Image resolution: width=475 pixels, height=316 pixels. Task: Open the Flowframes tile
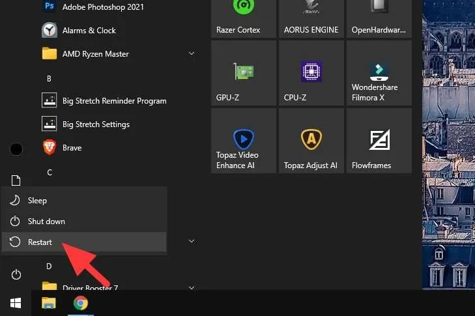coord(379,141)
